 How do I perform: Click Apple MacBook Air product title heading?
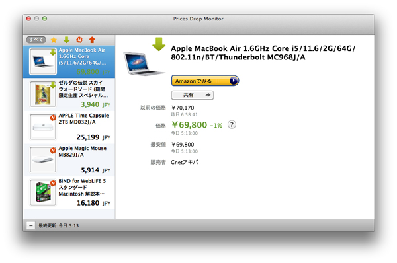tap(263, 53)
